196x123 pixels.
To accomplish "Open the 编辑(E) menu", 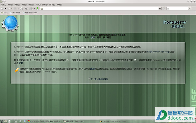I will pyautogui.click(x=10, y=5).
